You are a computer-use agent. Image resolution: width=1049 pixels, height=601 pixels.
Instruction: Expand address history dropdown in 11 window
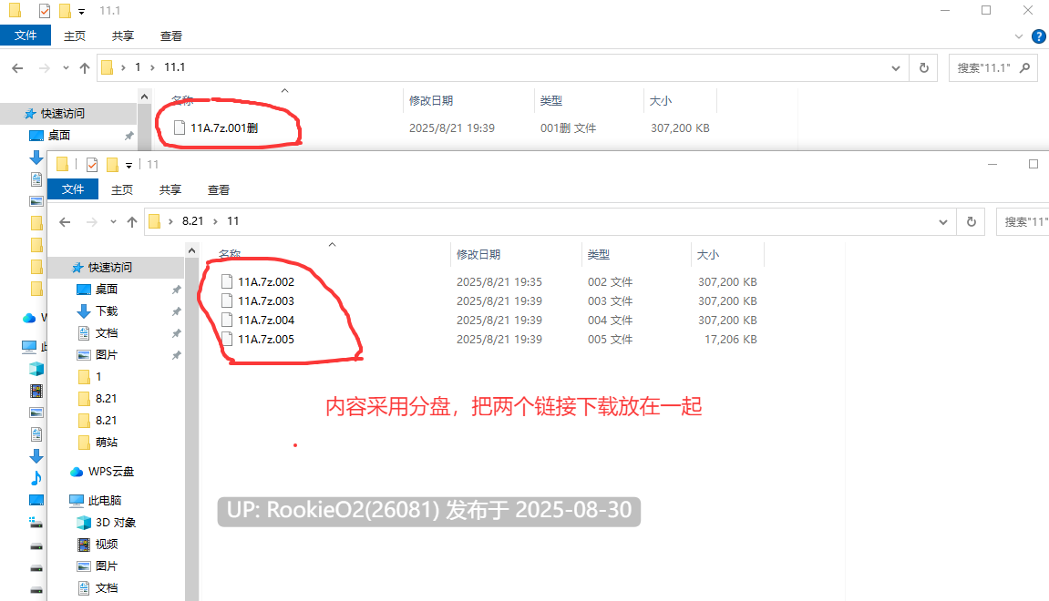click(x=943, y=221)
